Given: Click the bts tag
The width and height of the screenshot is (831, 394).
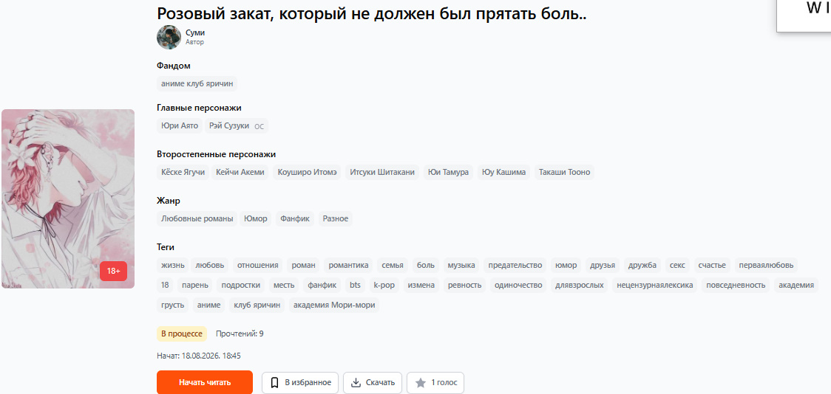Looking at the screenshot, I should click(355, 285).
